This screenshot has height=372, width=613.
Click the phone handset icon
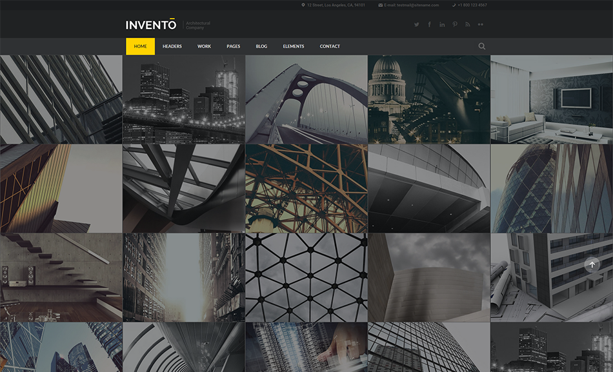(454, 5)
